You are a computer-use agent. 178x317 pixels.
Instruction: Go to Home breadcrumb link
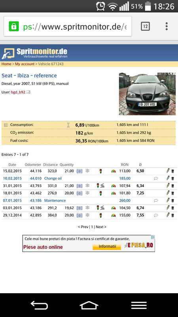(6, 64)
